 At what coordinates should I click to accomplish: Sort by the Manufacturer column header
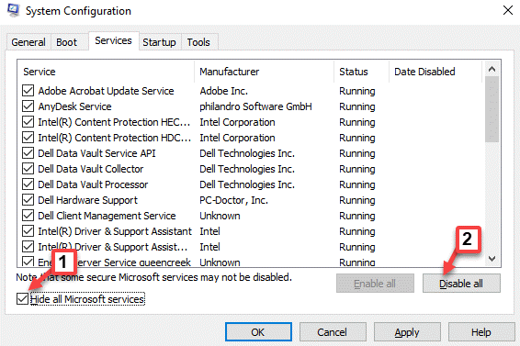tap(265, 72)
